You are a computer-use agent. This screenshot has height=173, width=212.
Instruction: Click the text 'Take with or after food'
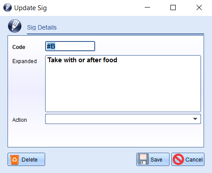point(82,60)
